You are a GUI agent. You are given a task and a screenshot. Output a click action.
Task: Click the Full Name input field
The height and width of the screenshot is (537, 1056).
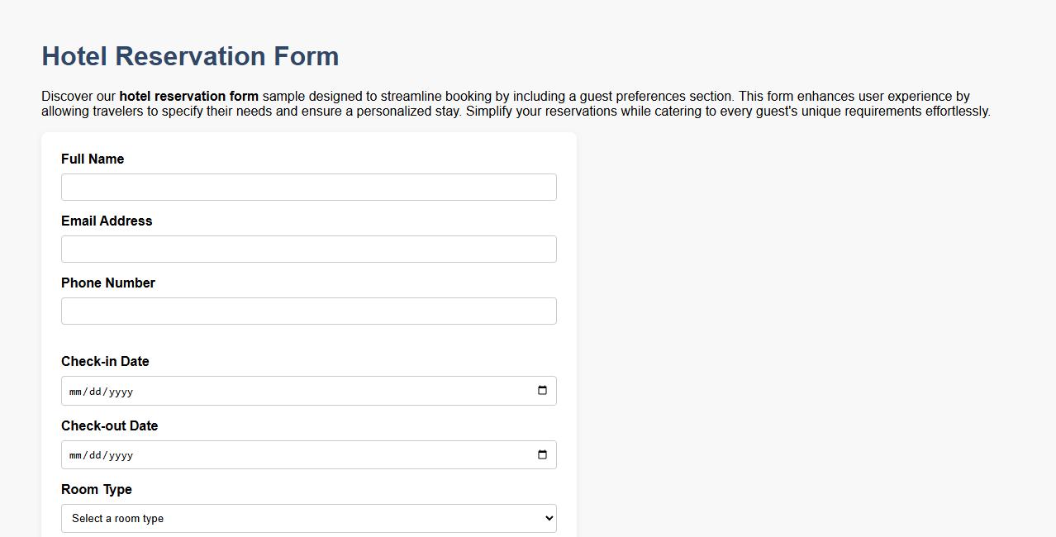coord(308,187)
